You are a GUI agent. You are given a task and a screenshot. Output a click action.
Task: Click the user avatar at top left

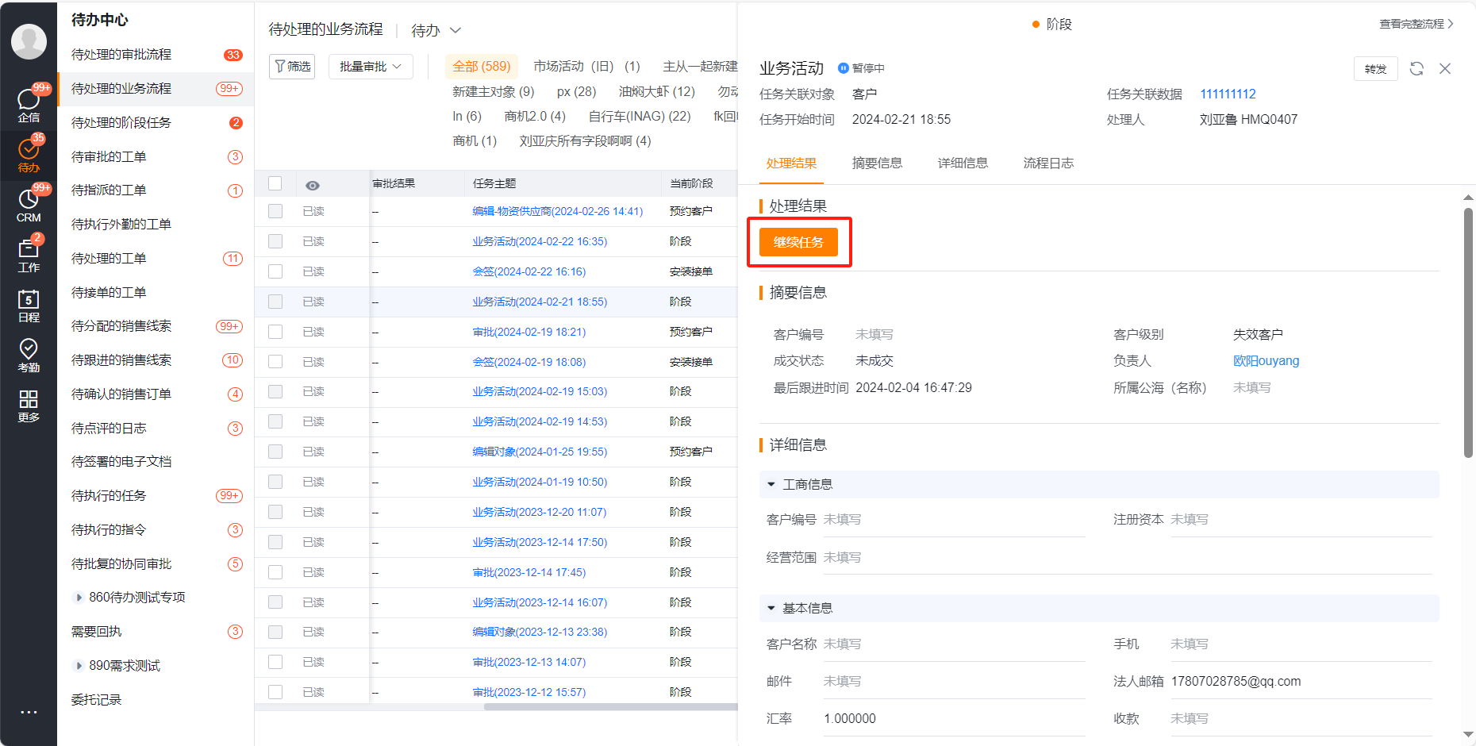click(x=29, y=41)
